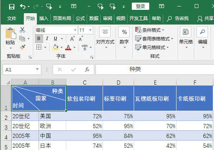The width and height of the screenshot is (214, 150).
Task: Apply yellow Fill Color bucket
Action: click(55, 47)
